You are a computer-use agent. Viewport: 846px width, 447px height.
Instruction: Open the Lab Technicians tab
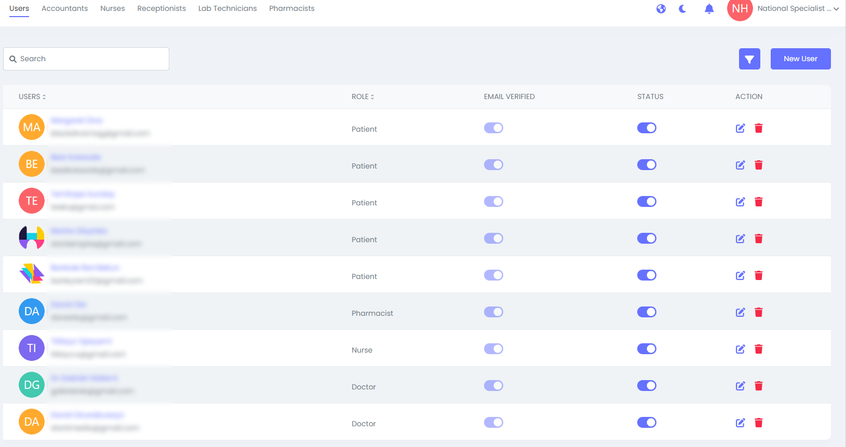point(227,9)
